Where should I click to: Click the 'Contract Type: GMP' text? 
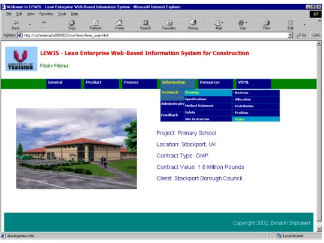[x=182, y=156]
